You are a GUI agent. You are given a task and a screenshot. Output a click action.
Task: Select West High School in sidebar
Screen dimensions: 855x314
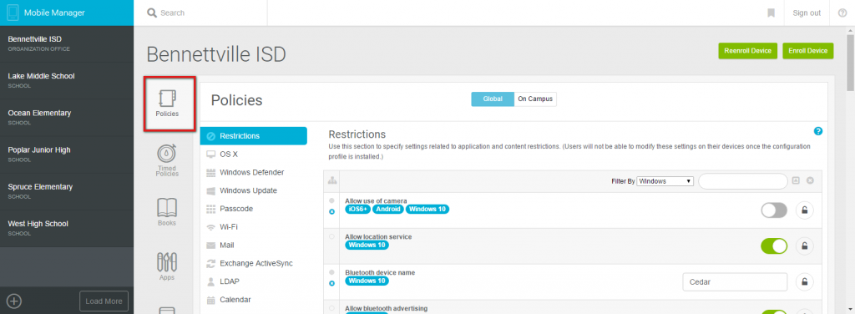point(67,228)
